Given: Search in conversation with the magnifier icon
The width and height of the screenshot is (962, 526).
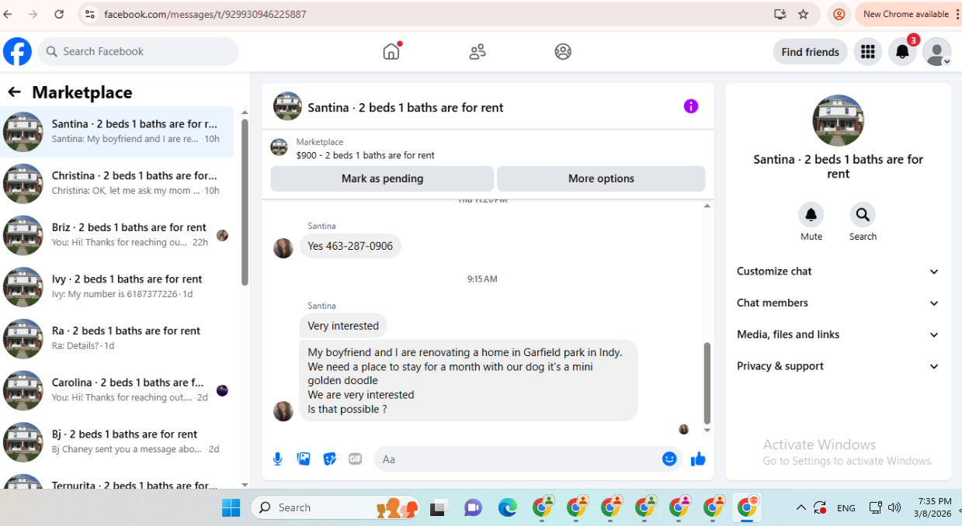Looking at the screenshot, I should pos(863,214).
